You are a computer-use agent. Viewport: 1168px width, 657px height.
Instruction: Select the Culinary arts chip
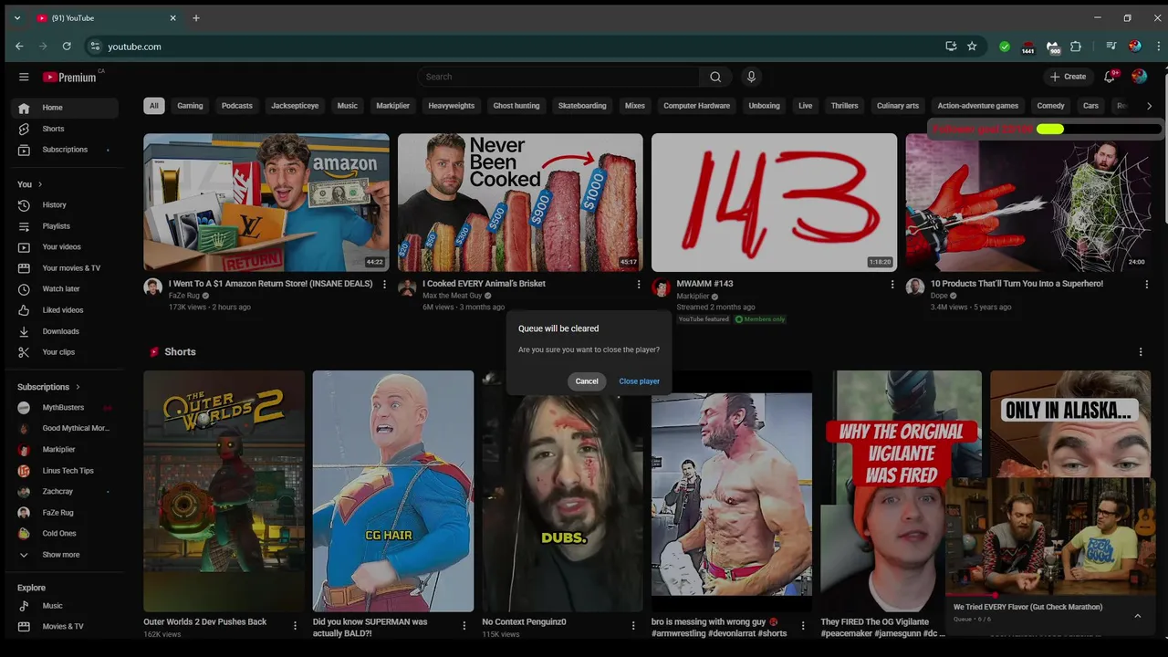(898, 106)
